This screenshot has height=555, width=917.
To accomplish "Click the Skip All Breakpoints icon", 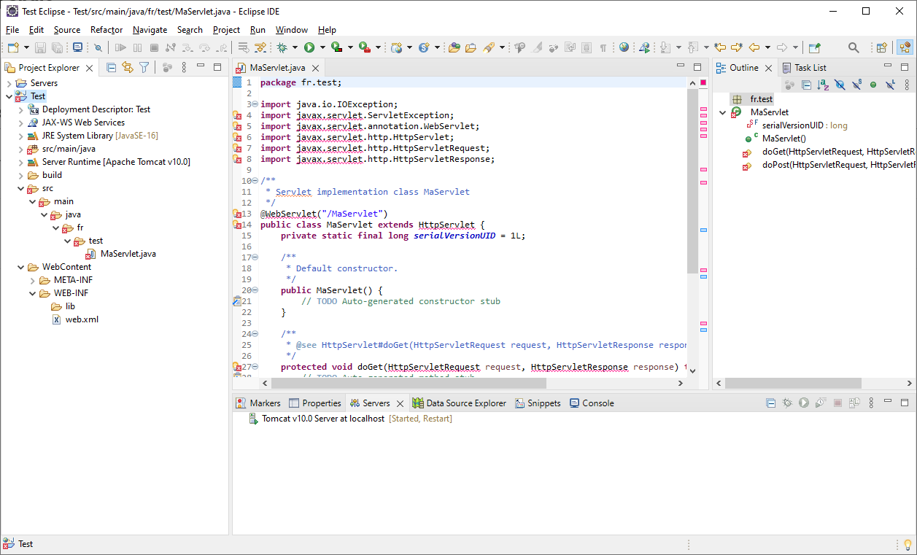I will [98, 47].
